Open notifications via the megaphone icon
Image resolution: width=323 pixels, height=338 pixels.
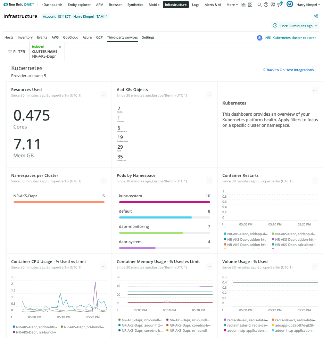pyautogui.click(x=280, y=4)
